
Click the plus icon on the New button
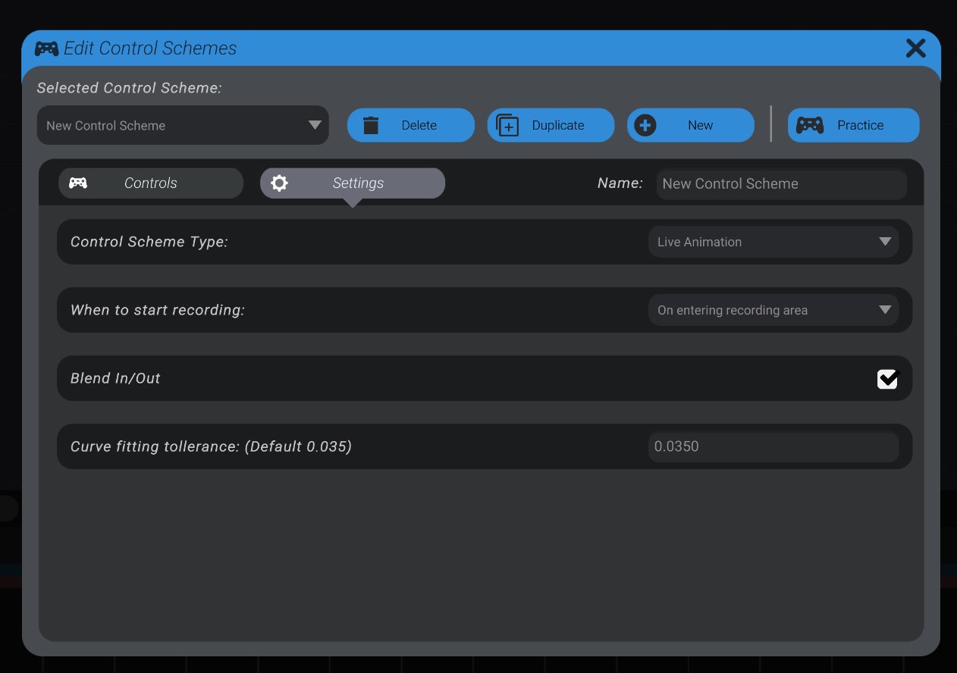click(645, 124)
